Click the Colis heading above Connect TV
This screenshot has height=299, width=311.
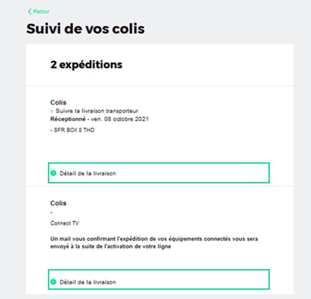coord(58,204)
